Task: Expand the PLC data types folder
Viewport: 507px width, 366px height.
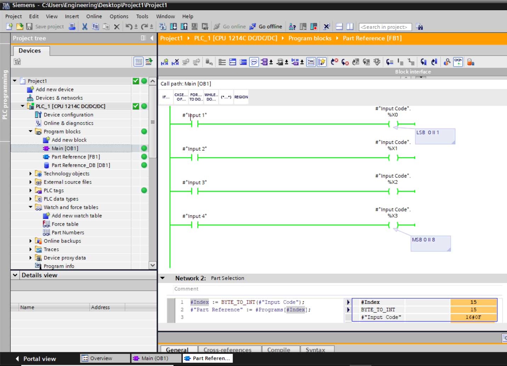Action: click(30, 199)
